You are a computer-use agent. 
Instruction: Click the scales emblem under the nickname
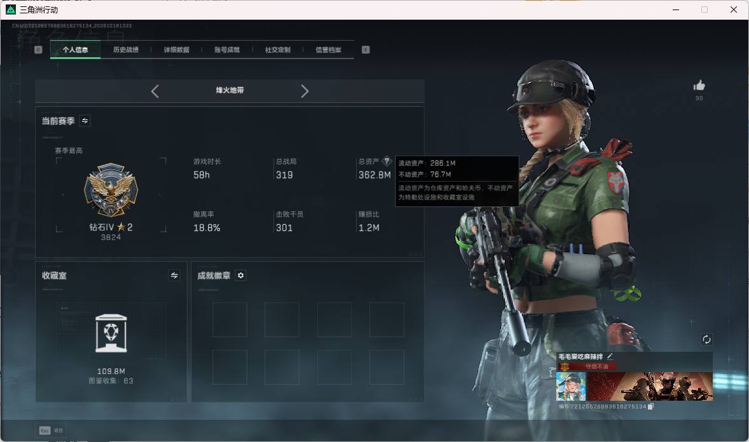pos(565,366)
